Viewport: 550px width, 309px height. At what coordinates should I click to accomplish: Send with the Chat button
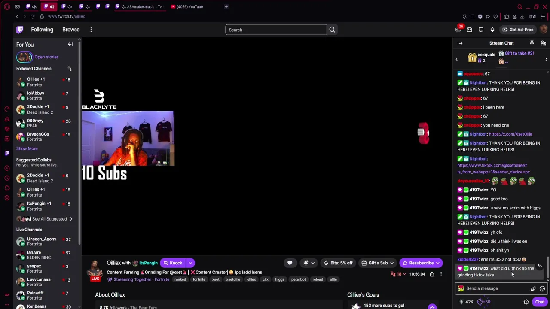pyautogui.click(x=540, y=302)
